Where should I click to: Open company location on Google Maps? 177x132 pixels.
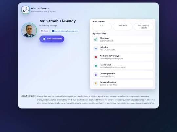coord(123,83)
